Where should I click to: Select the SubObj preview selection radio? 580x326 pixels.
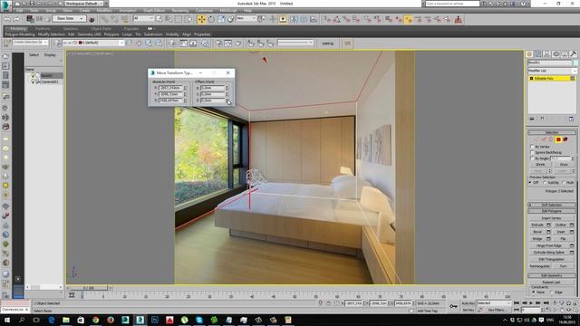pos(546,183)
